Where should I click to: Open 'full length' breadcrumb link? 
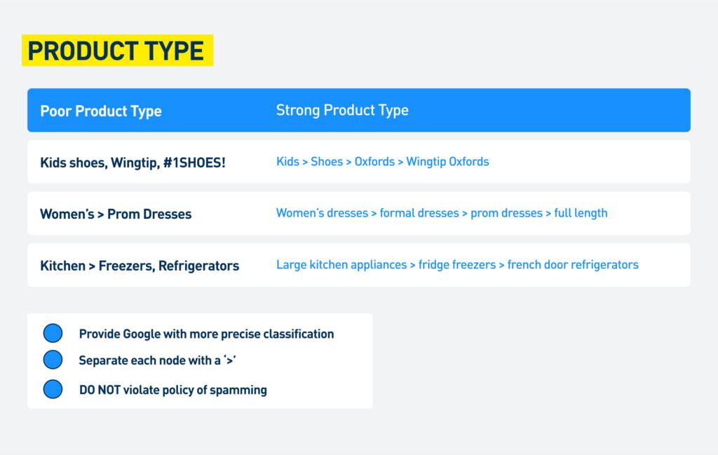coord(581,213)
